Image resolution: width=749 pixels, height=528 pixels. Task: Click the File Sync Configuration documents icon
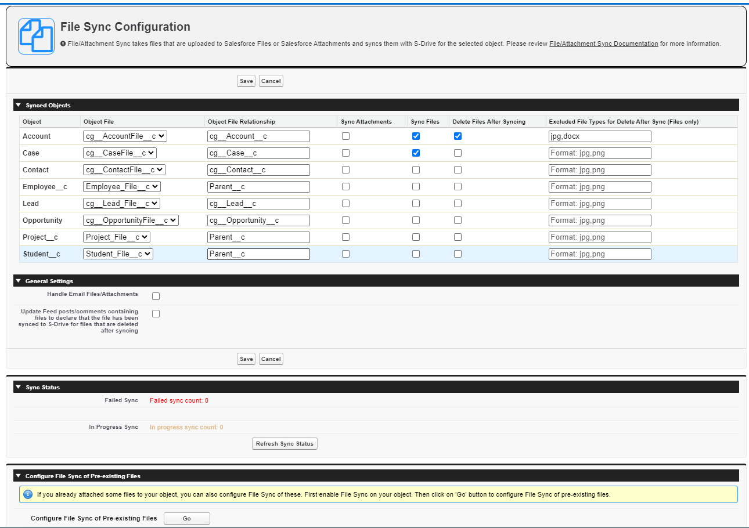click(x=36, y=36)
